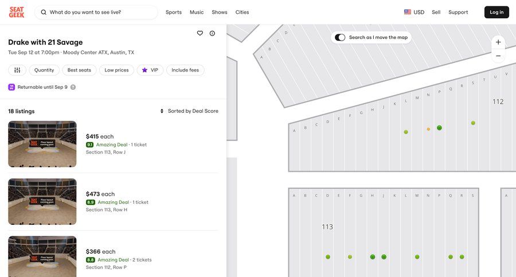Viewport: 516px width, 277px height.
Task: Click the Log in button
Action: coord(497,12)
